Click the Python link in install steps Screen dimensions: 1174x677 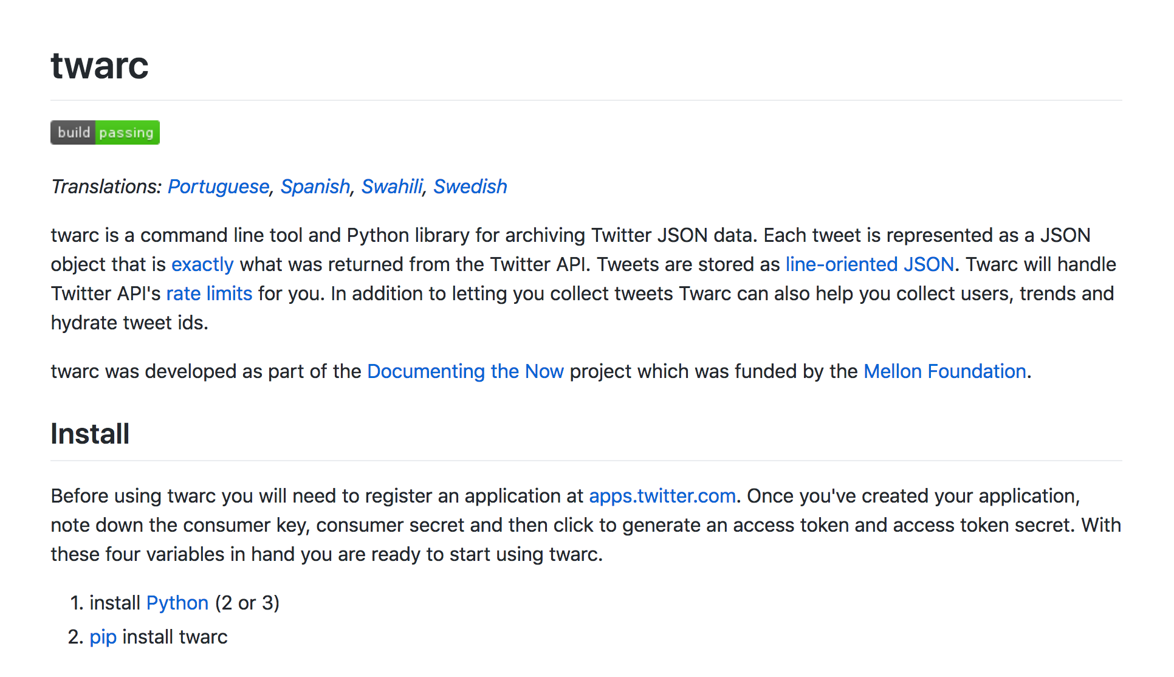tap(177, 603)
